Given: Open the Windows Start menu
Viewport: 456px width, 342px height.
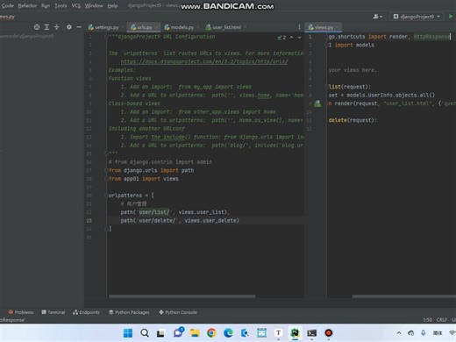Looking at the screenshot, I should pos(128,333).
